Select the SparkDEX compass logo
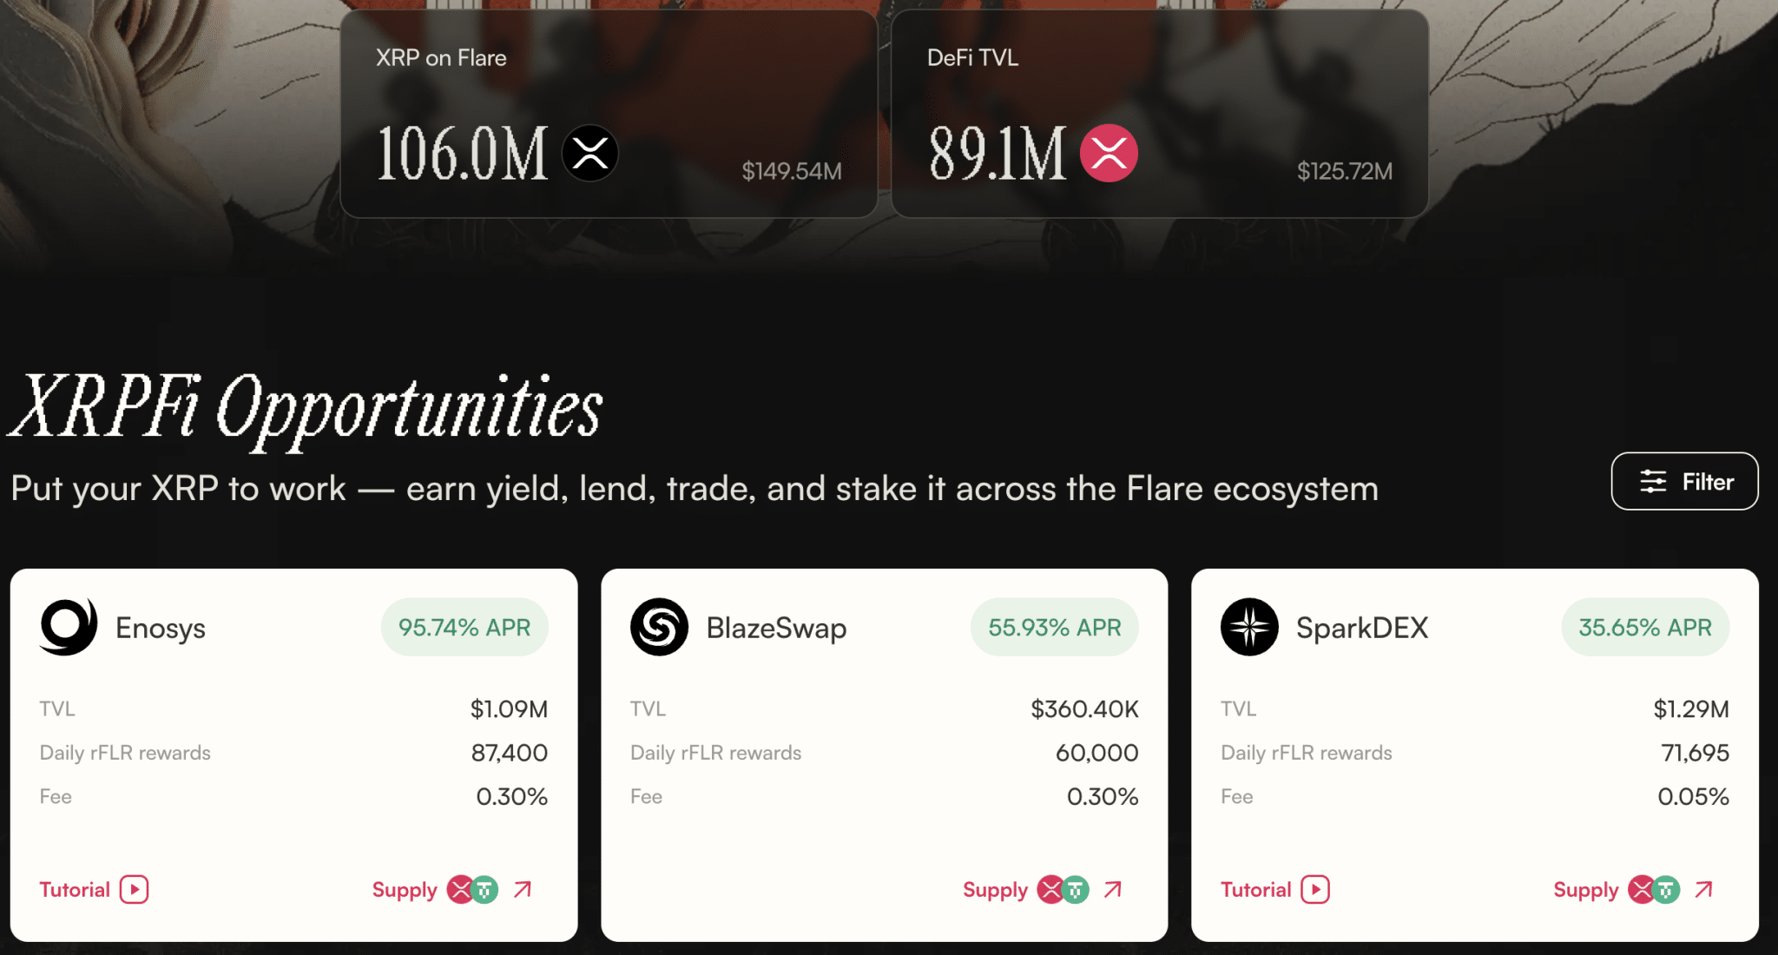 point(1248,627)
